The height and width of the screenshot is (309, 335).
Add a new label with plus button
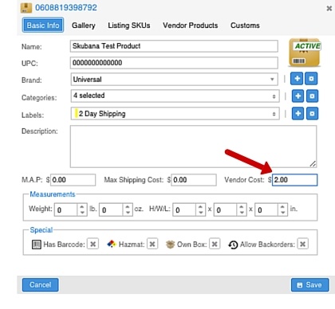pos(298,114)
